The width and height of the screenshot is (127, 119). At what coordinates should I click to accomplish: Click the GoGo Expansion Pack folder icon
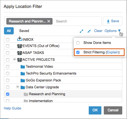click(23, 80)
